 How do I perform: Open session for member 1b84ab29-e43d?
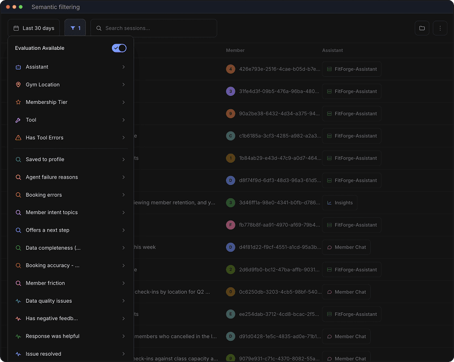click(280, 158)
